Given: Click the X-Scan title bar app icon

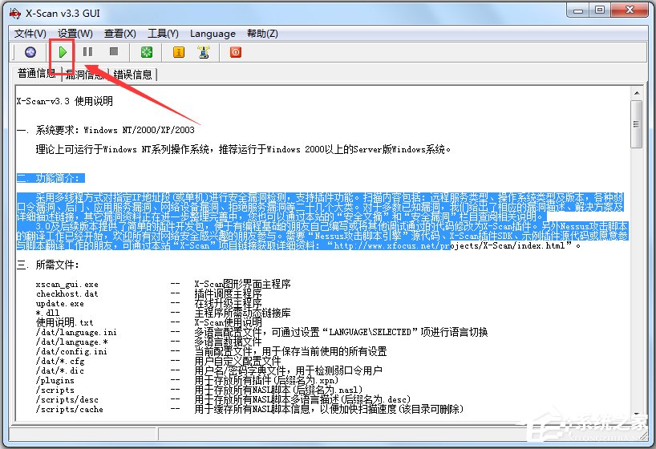Looking at the screenshot, I should click(15, 14).
